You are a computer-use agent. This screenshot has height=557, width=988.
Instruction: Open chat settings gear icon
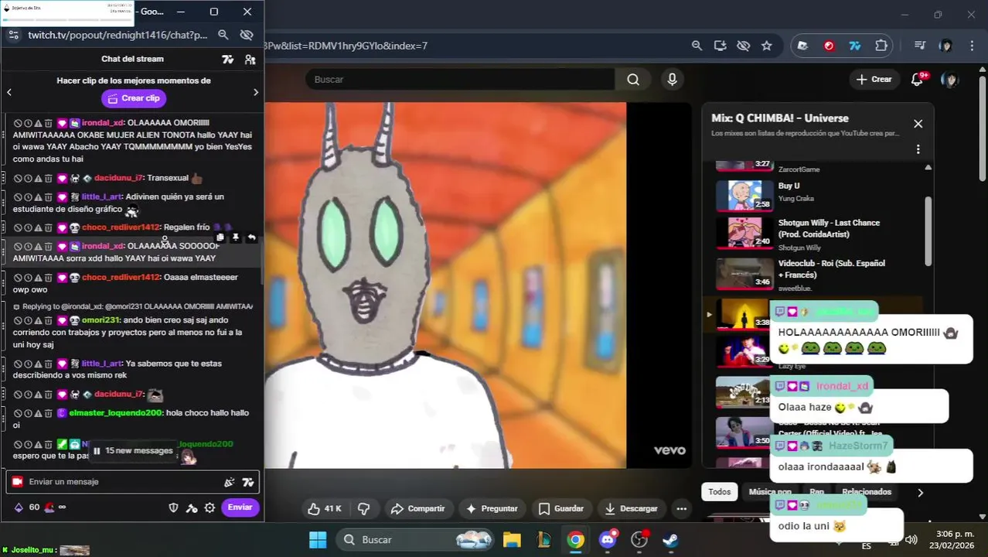click(x=210, y=507)
